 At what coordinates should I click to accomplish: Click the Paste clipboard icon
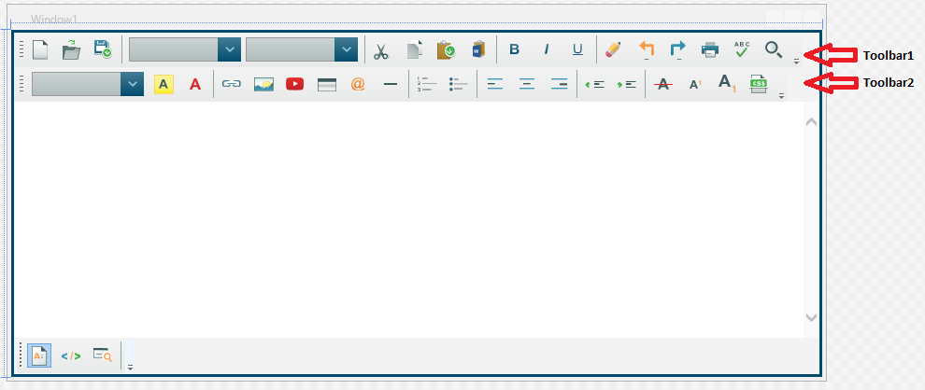446,50
